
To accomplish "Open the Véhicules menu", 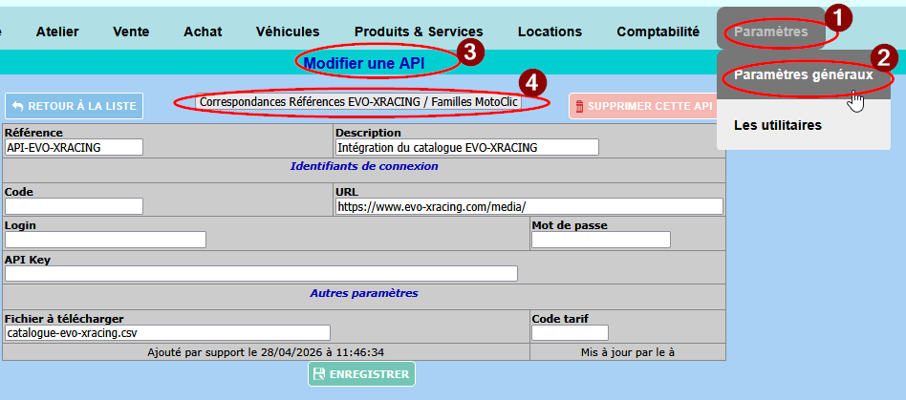I will [x=288, y=32].
